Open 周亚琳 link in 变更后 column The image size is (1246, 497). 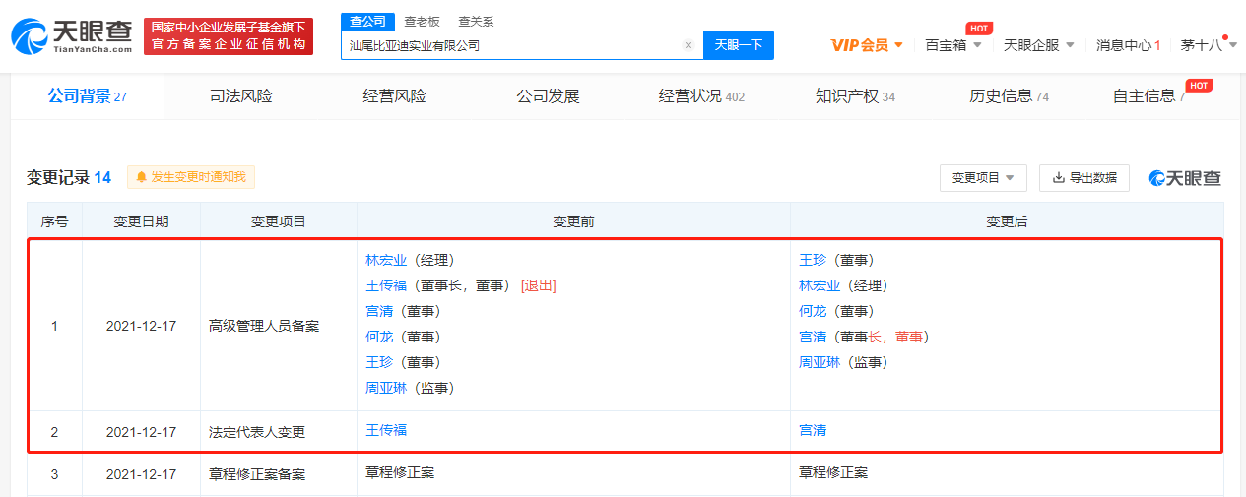click(x=820, y=362)
